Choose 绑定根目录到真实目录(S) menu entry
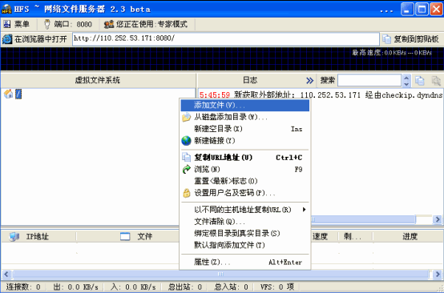The image size is (444, 293). pos(245,233)
